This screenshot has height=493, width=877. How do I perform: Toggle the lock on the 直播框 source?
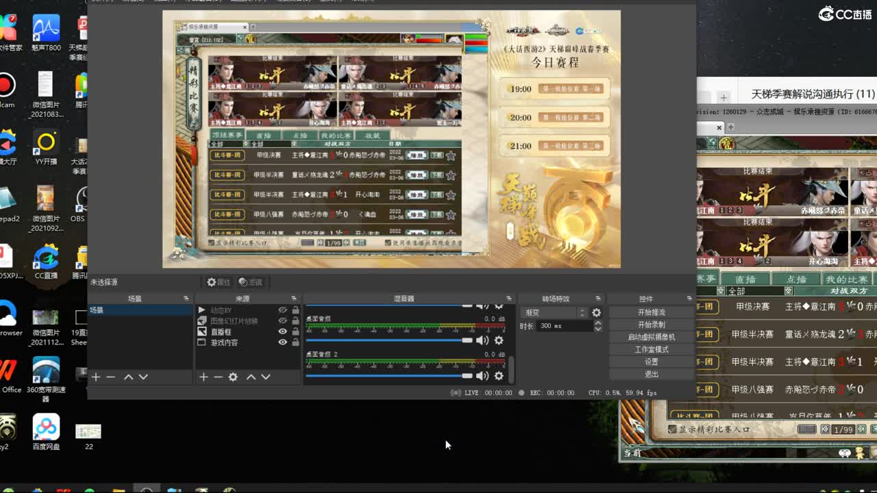295,331
